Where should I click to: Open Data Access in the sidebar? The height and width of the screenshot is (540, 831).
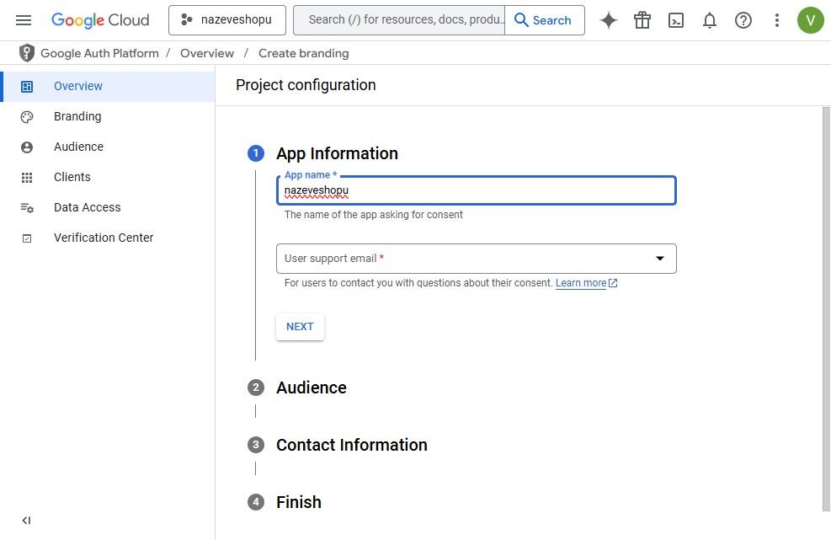coord(88,207)
